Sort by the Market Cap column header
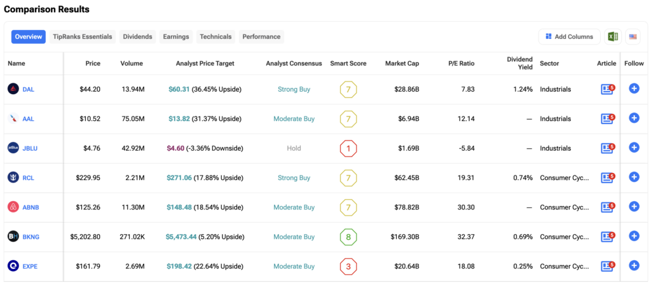The height and width of the screenshot is (285, 651). [402, 64]
